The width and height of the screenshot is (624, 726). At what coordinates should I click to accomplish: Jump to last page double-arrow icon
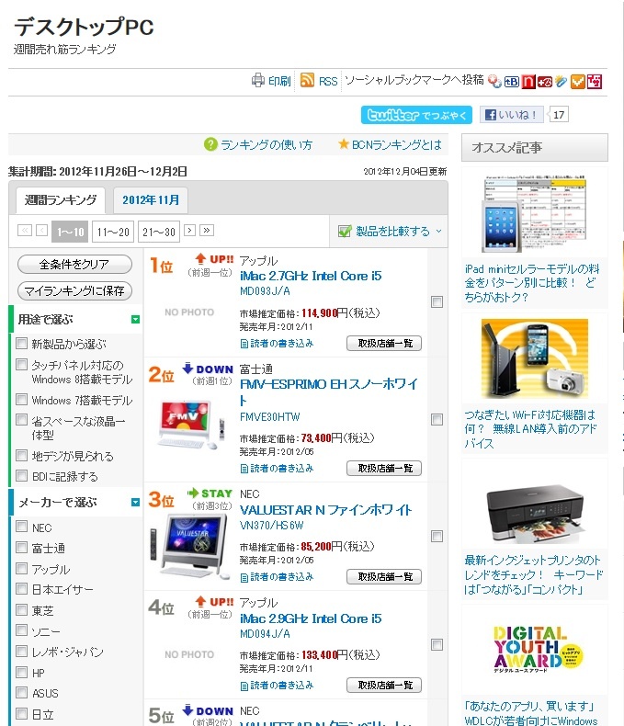tap(207, 230)
